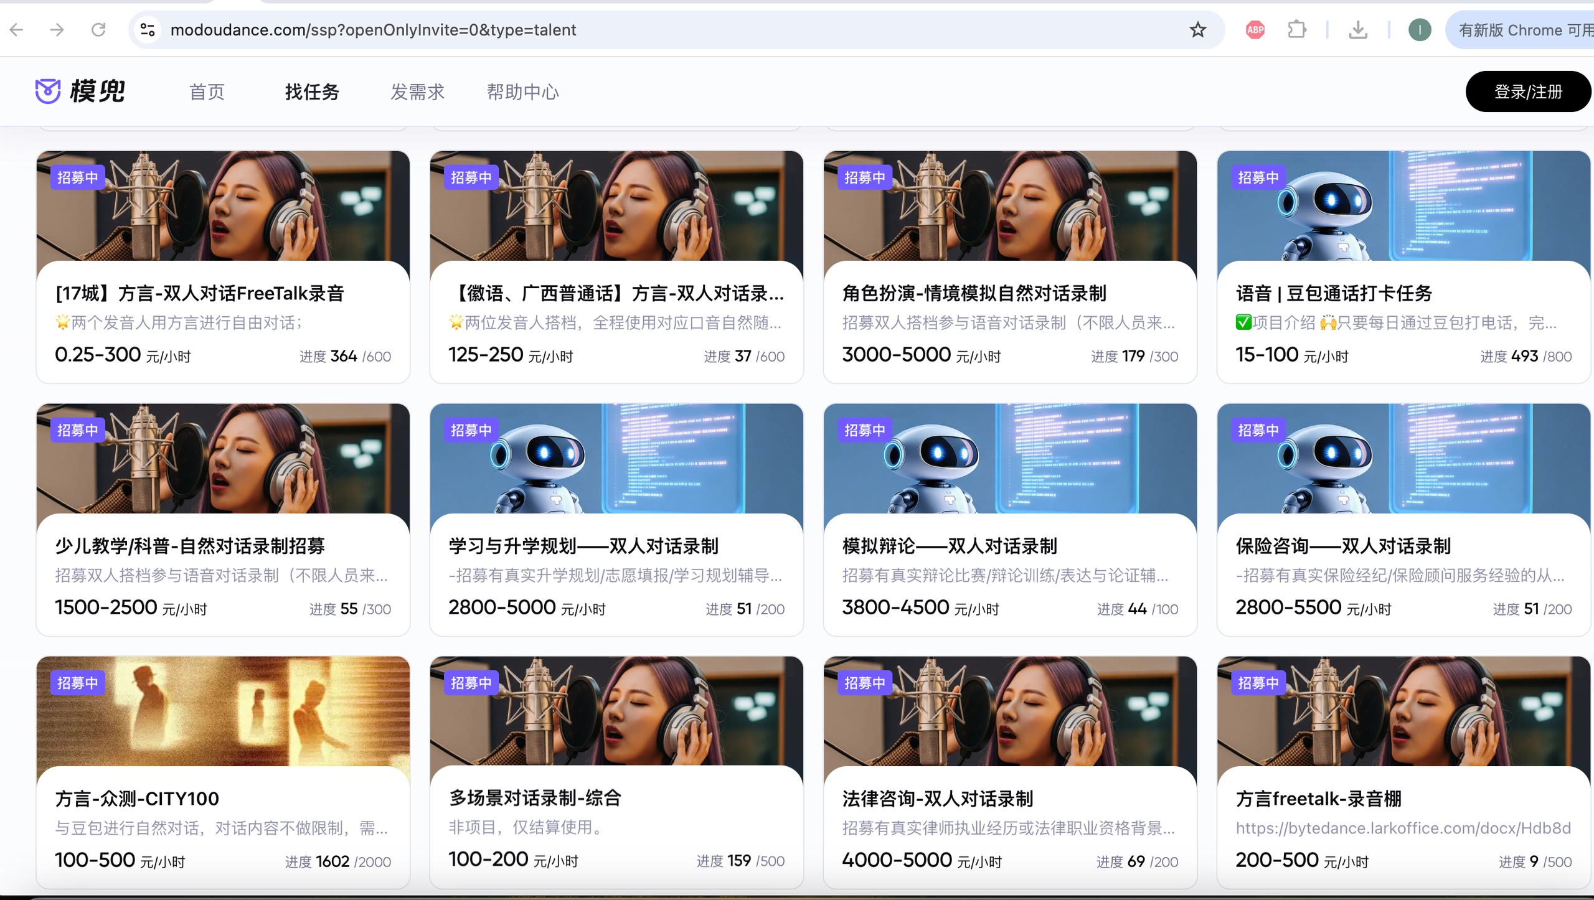
Task: Click the 登录/注册 button
Action: (x=1528, y=91)
